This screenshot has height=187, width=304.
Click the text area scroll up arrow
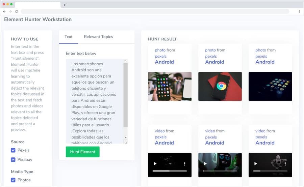coord(126,61)
